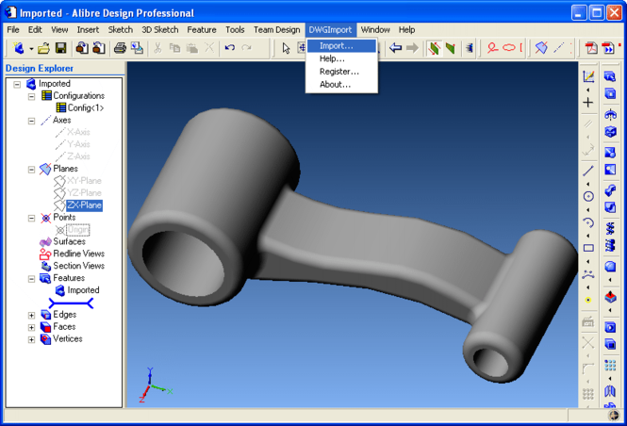This screenshot has width=627, height=426.
Task: Click Register... in the DWGImport menu
Action: pyautogui.click(x=338, y=72)
